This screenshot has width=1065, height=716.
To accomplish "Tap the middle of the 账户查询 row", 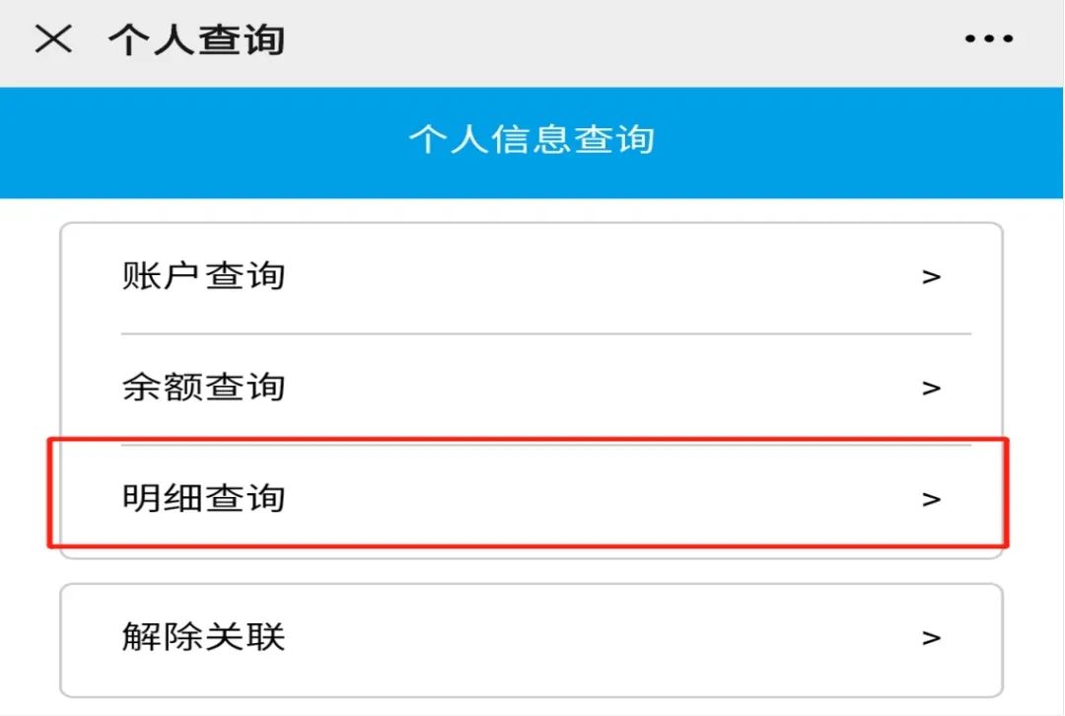I will [532, 277].
